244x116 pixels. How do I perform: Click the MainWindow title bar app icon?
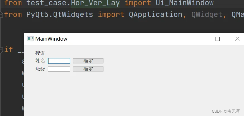(x=30, y=39)
